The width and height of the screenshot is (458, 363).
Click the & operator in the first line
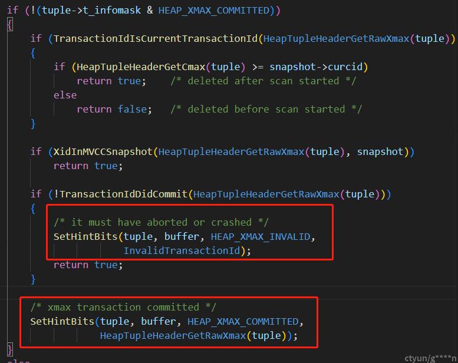(150, 11)
